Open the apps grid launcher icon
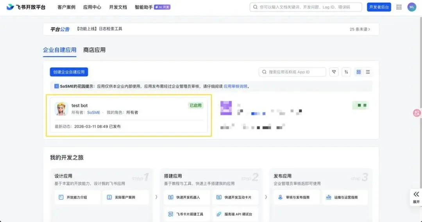Image resolution: width=422 pixels, height=222 pixels. [399, 7]
